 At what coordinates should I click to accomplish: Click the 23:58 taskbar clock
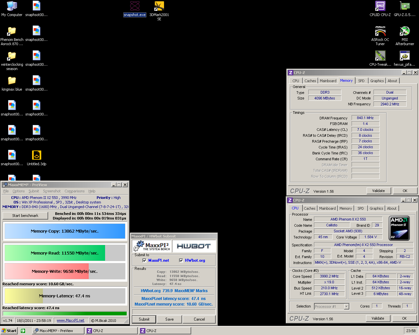411,331
